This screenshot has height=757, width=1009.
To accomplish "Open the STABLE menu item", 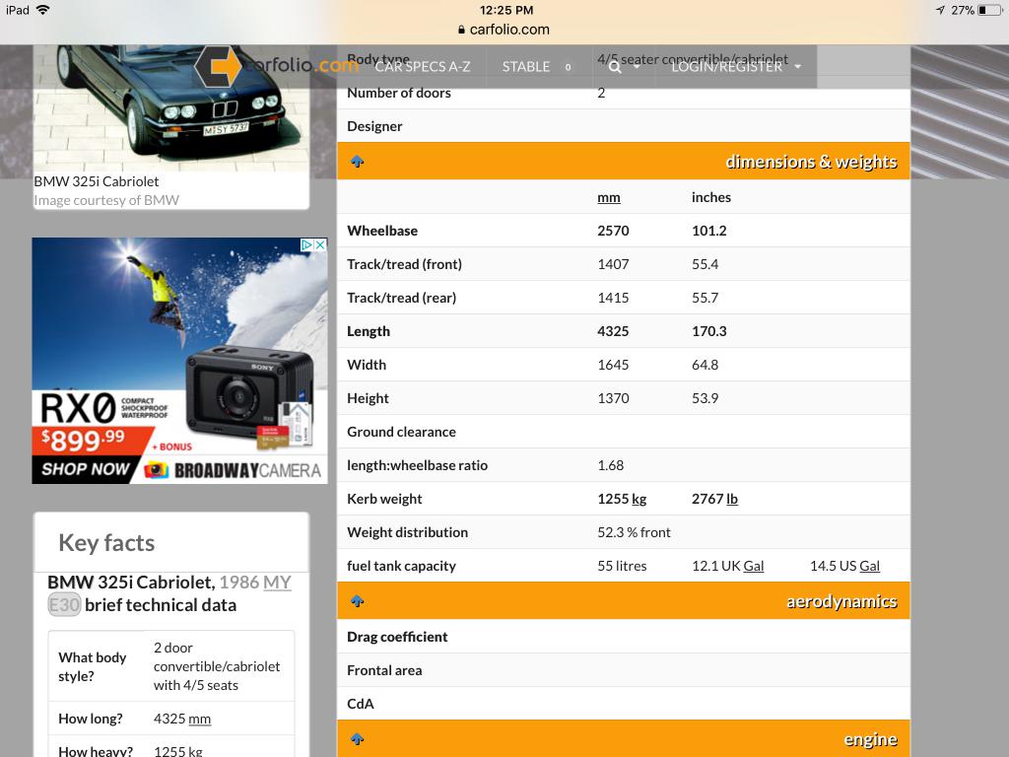I will [x=526, y=67].
